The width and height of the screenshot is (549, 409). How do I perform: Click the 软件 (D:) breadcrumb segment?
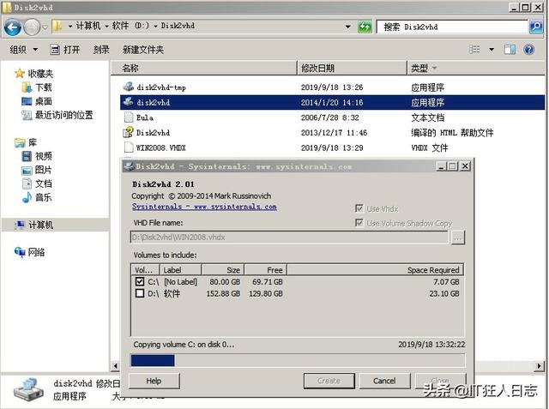[x=130, y=26]
